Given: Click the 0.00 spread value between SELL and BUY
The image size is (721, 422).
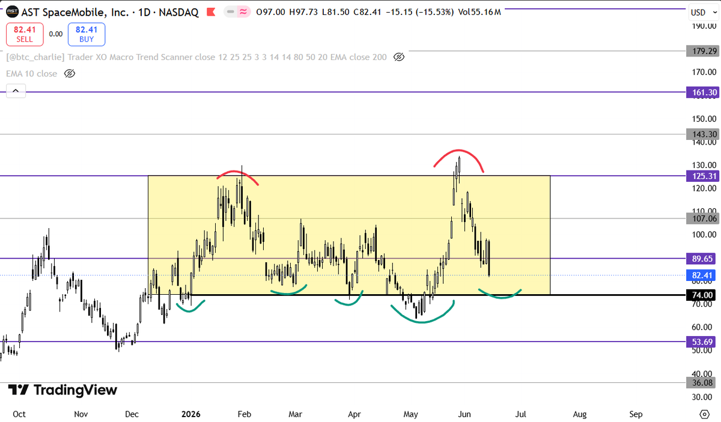Looking at the screenshot, I should pyautogui.click(x=56, y=34).
